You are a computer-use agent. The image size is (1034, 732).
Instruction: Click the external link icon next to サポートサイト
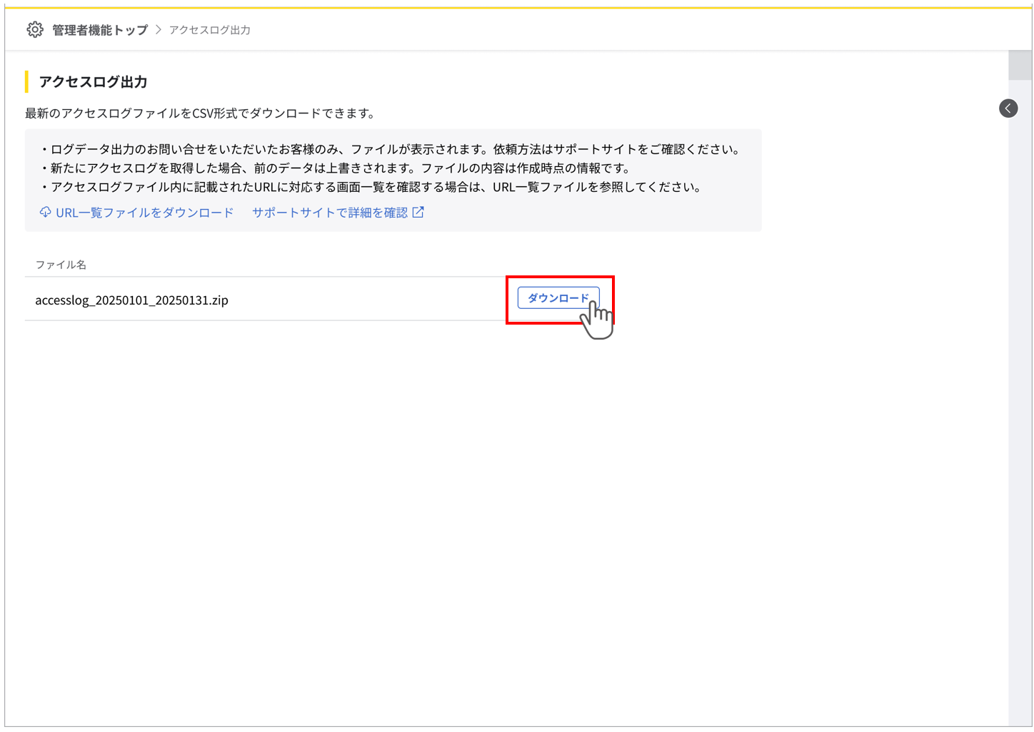418,213
